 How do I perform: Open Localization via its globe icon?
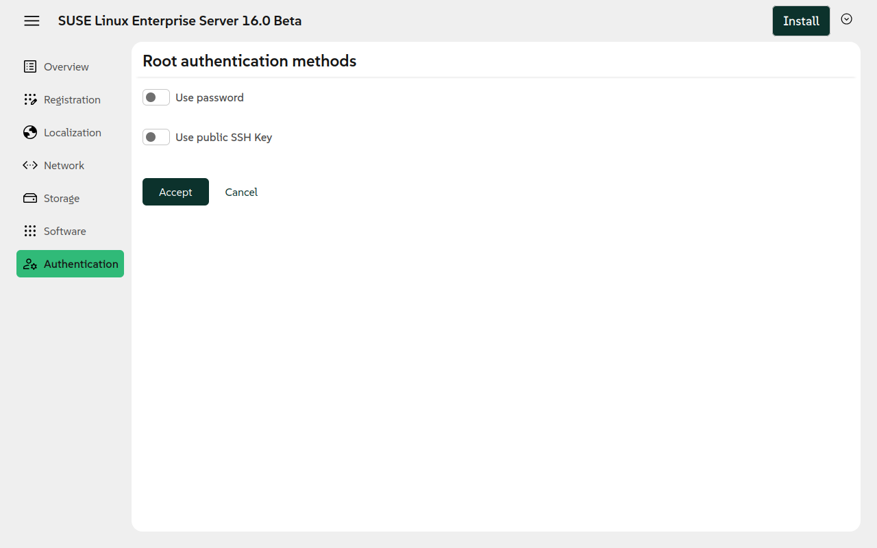tap(30, 132)
